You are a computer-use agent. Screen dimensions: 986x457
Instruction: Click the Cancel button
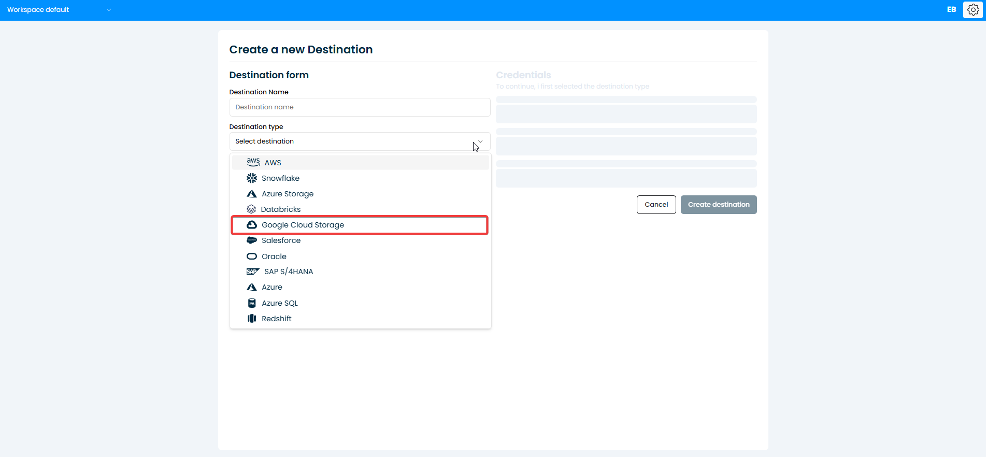click(x=656, y=205)
